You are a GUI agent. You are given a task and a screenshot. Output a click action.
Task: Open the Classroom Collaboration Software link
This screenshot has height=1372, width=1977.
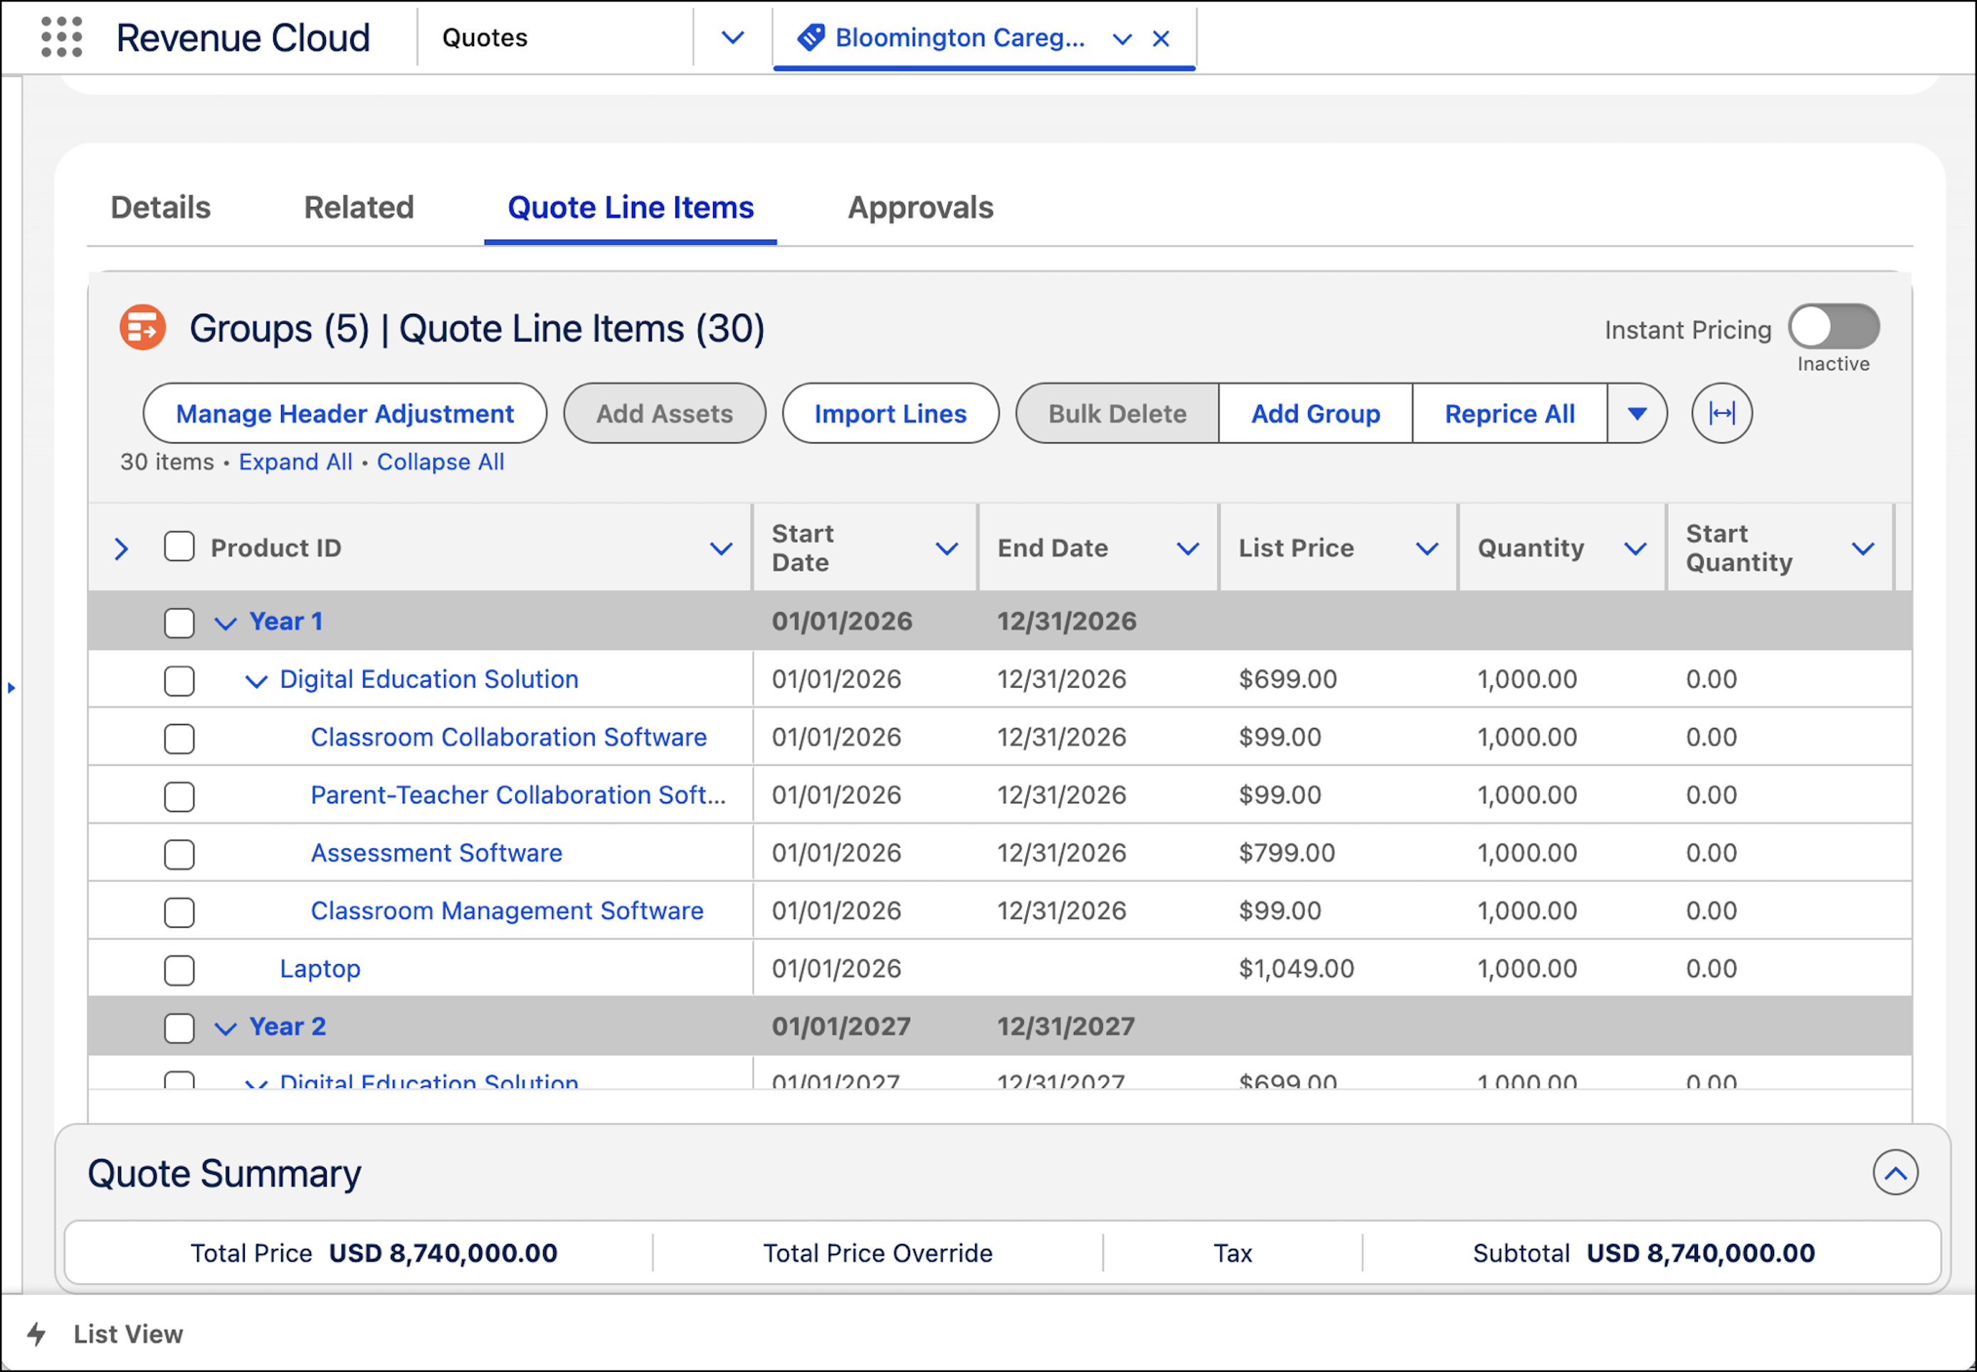509,737
